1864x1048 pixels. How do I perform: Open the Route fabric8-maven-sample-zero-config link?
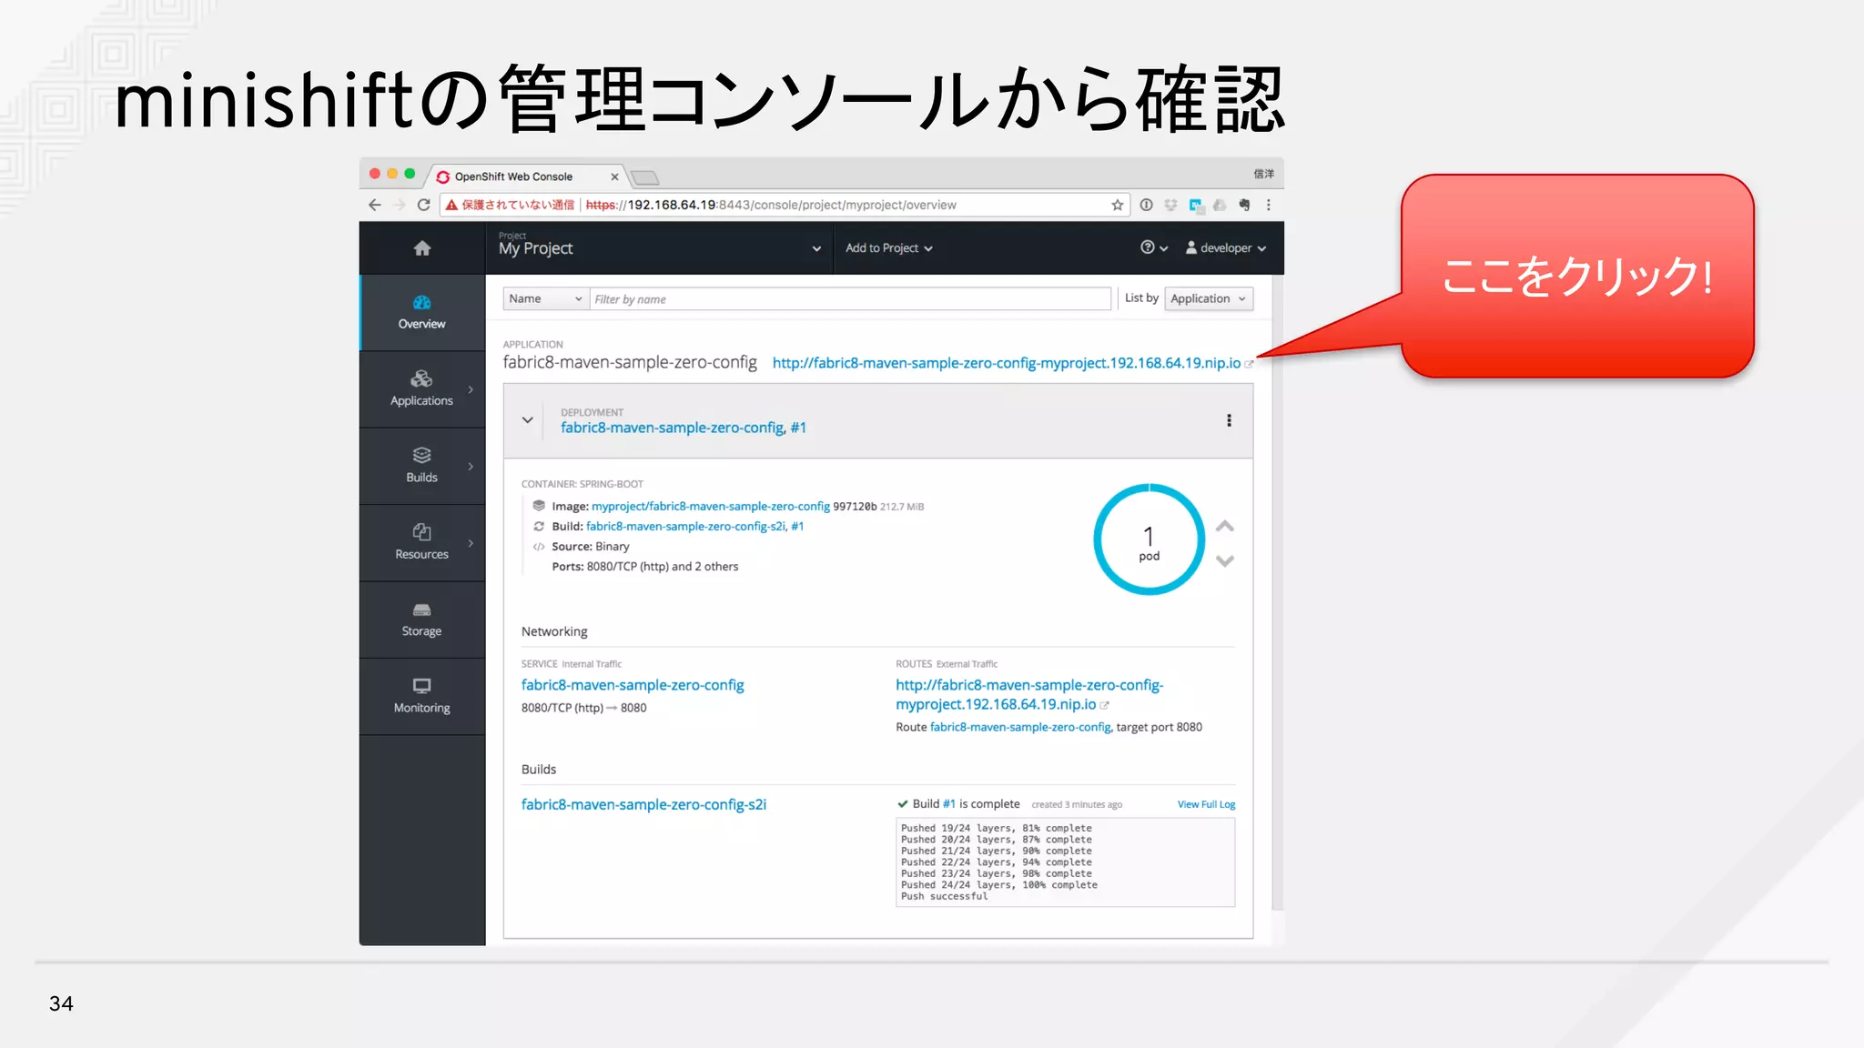click(x=1020, y=727)
